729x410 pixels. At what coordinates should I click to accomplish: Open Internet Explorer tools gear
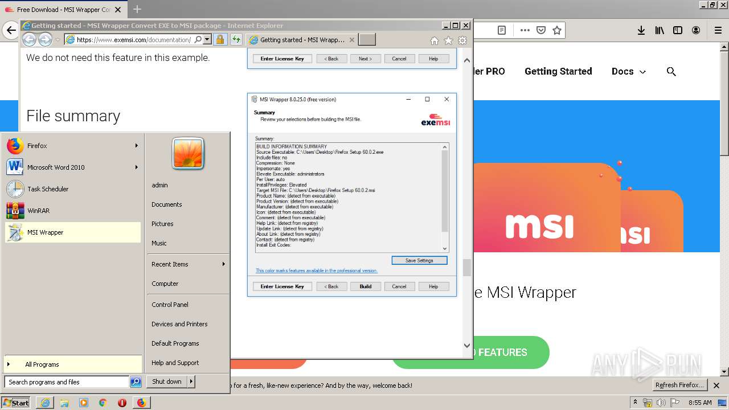462,40
